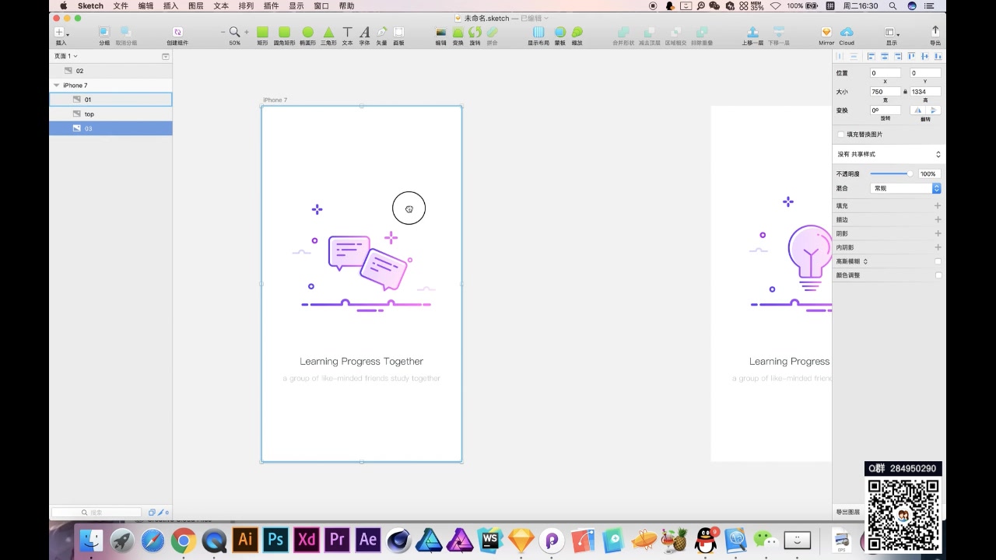
Task: Select the 画板 artboard tool
Action: [398, 33]
